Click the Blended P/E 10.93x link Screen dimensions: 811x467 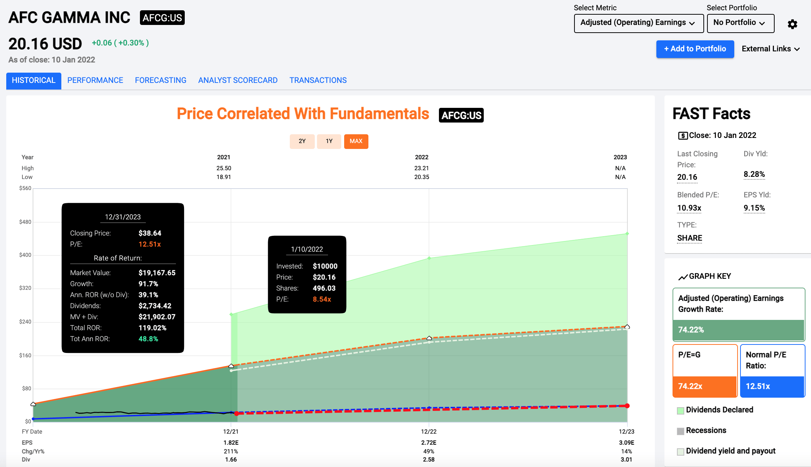(x=689, y=208)
